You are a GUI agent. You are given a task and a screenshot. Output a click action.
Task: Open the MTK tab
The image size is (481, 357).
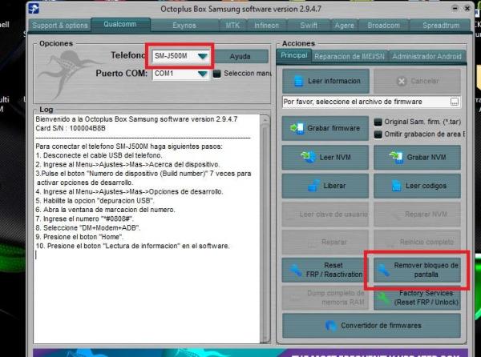click(232, 26)
